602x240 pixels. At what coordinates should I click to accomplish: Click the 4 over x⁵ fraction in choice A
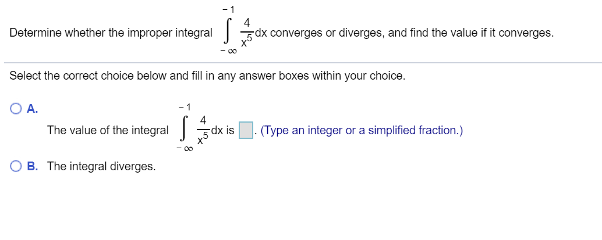203,131
